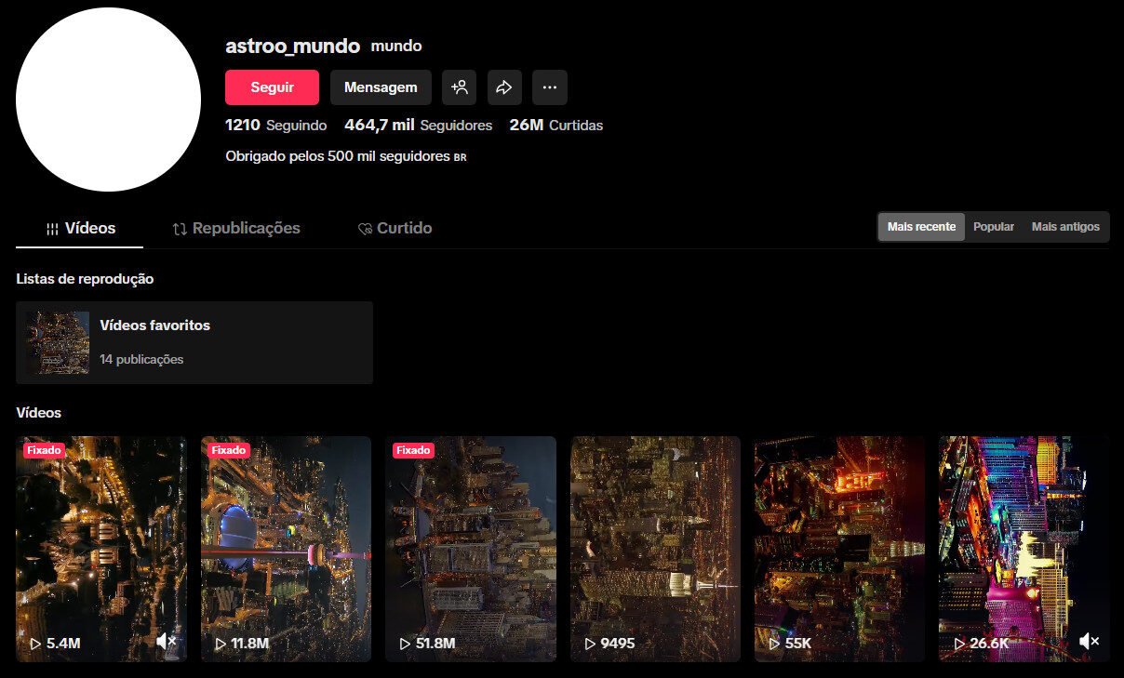
Task: Click the suggested accounts person-plus icon
Action: pos(459,86)
